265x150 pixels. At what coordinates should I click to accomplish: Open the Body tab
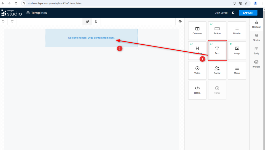point(256,51)
